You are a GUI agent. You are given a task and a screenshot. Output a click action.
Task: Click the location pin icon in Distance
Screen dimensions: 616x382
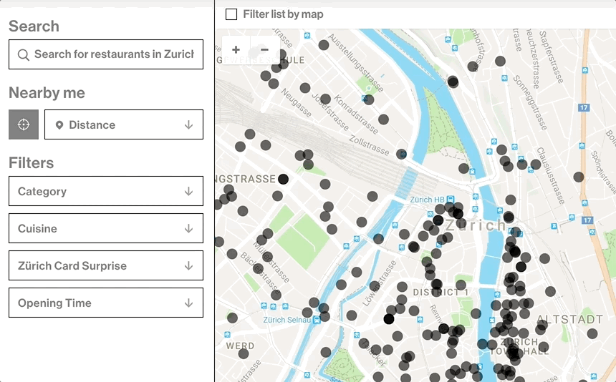point(59,125)
